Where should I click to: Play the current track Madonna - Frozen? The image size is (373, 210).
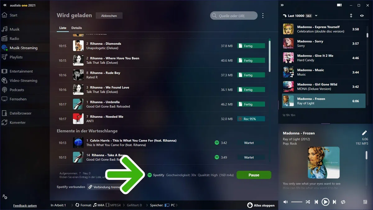point(325,202)
